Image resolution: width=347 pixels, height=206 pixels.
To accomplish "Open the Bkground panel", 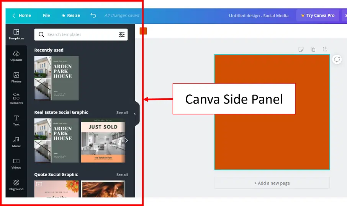I will 16,185.
